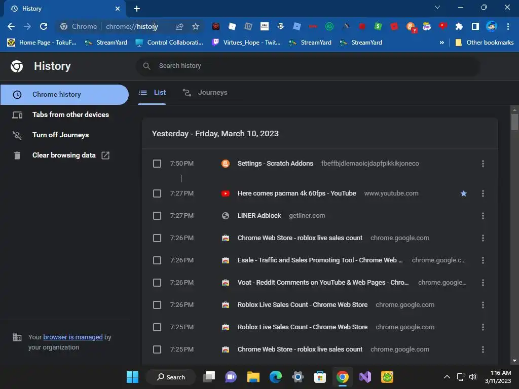Click the history page vertical scrollbar thumb

[514, 122]
